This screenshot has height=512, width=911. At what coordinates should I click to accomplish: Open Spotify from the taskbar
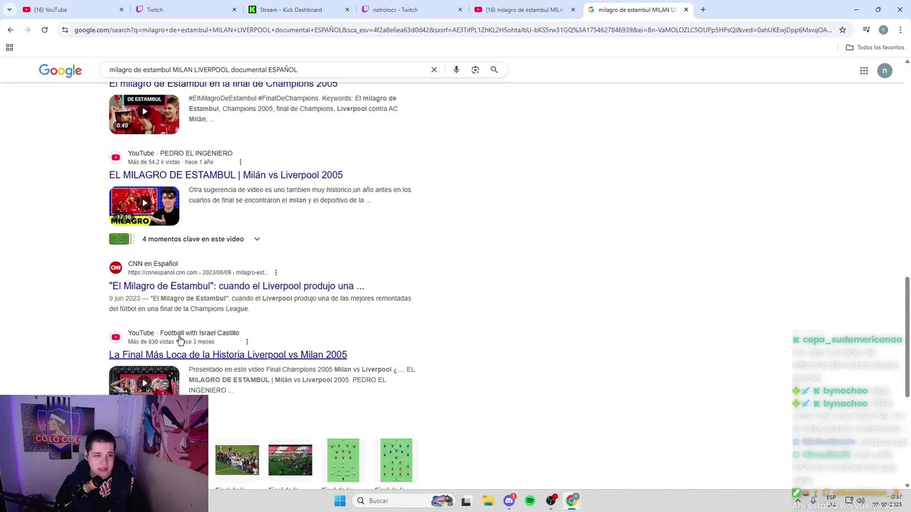pos(530,501)
